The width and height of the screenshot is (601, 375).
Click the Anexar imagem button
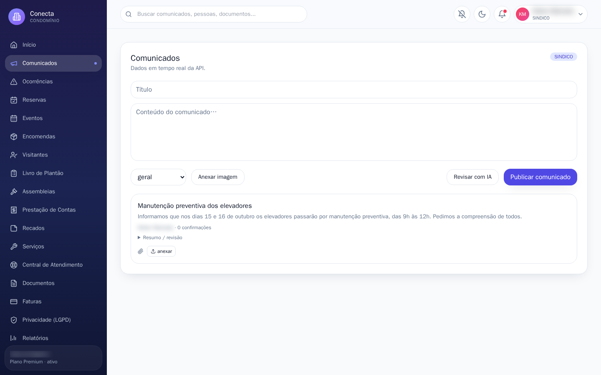218,177
